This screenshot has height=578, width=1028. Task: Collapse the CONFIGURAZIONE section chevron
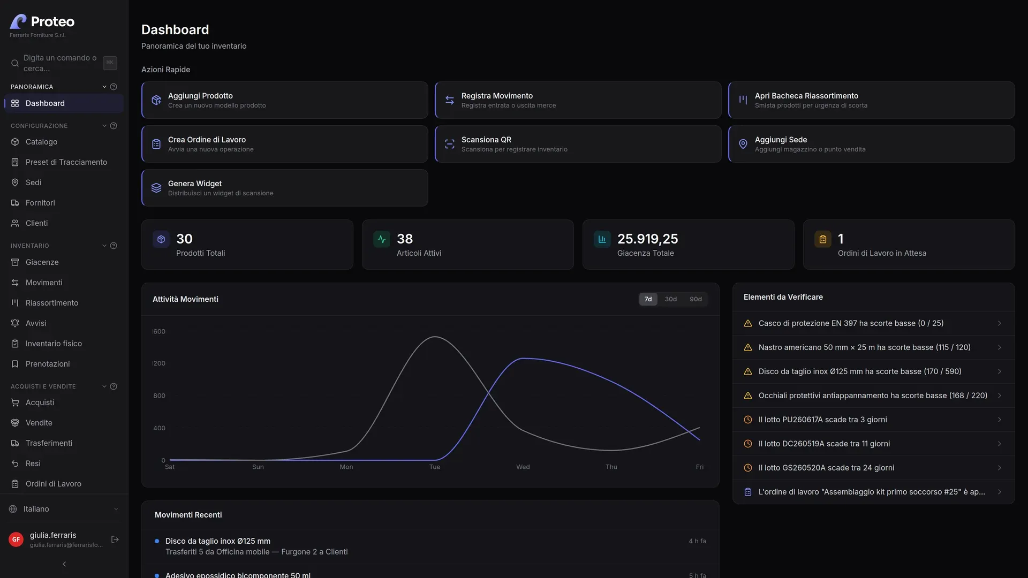click(104, 126)
